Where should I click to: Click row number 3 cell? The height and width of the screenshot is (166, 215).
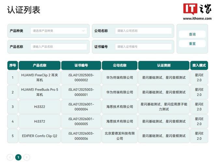pyautogui.click(x=13, y=107)
